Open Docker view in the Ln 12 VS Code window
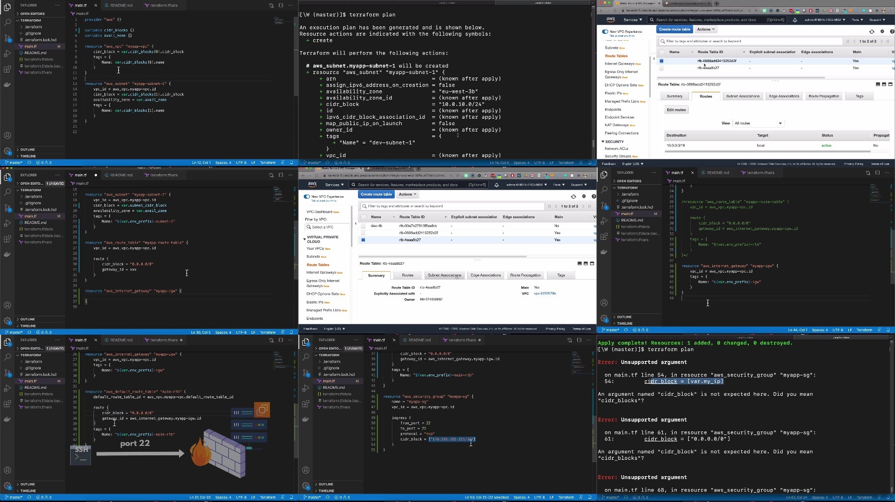The image size is (895, 502). coord(7,84)
